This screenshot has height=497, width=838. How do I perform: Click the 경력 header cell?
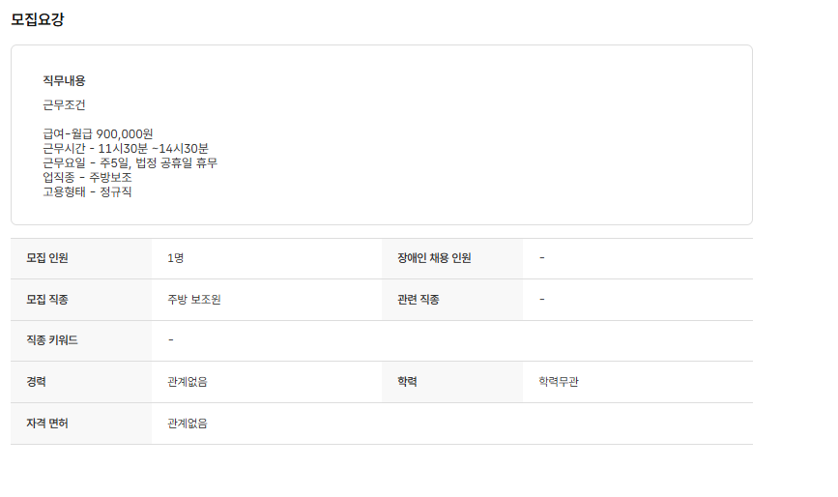click(x=37, y=382)
